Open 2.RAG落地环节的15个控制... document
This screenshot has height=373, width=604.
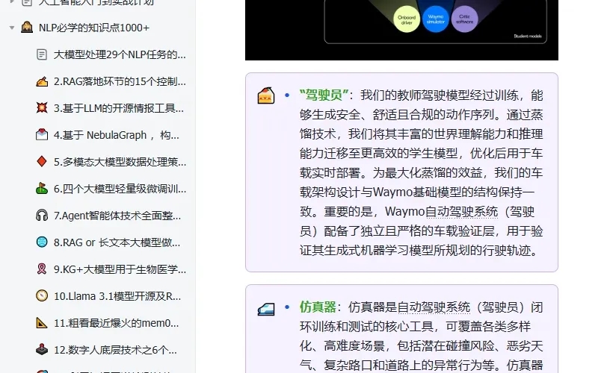tap(120, 81)
